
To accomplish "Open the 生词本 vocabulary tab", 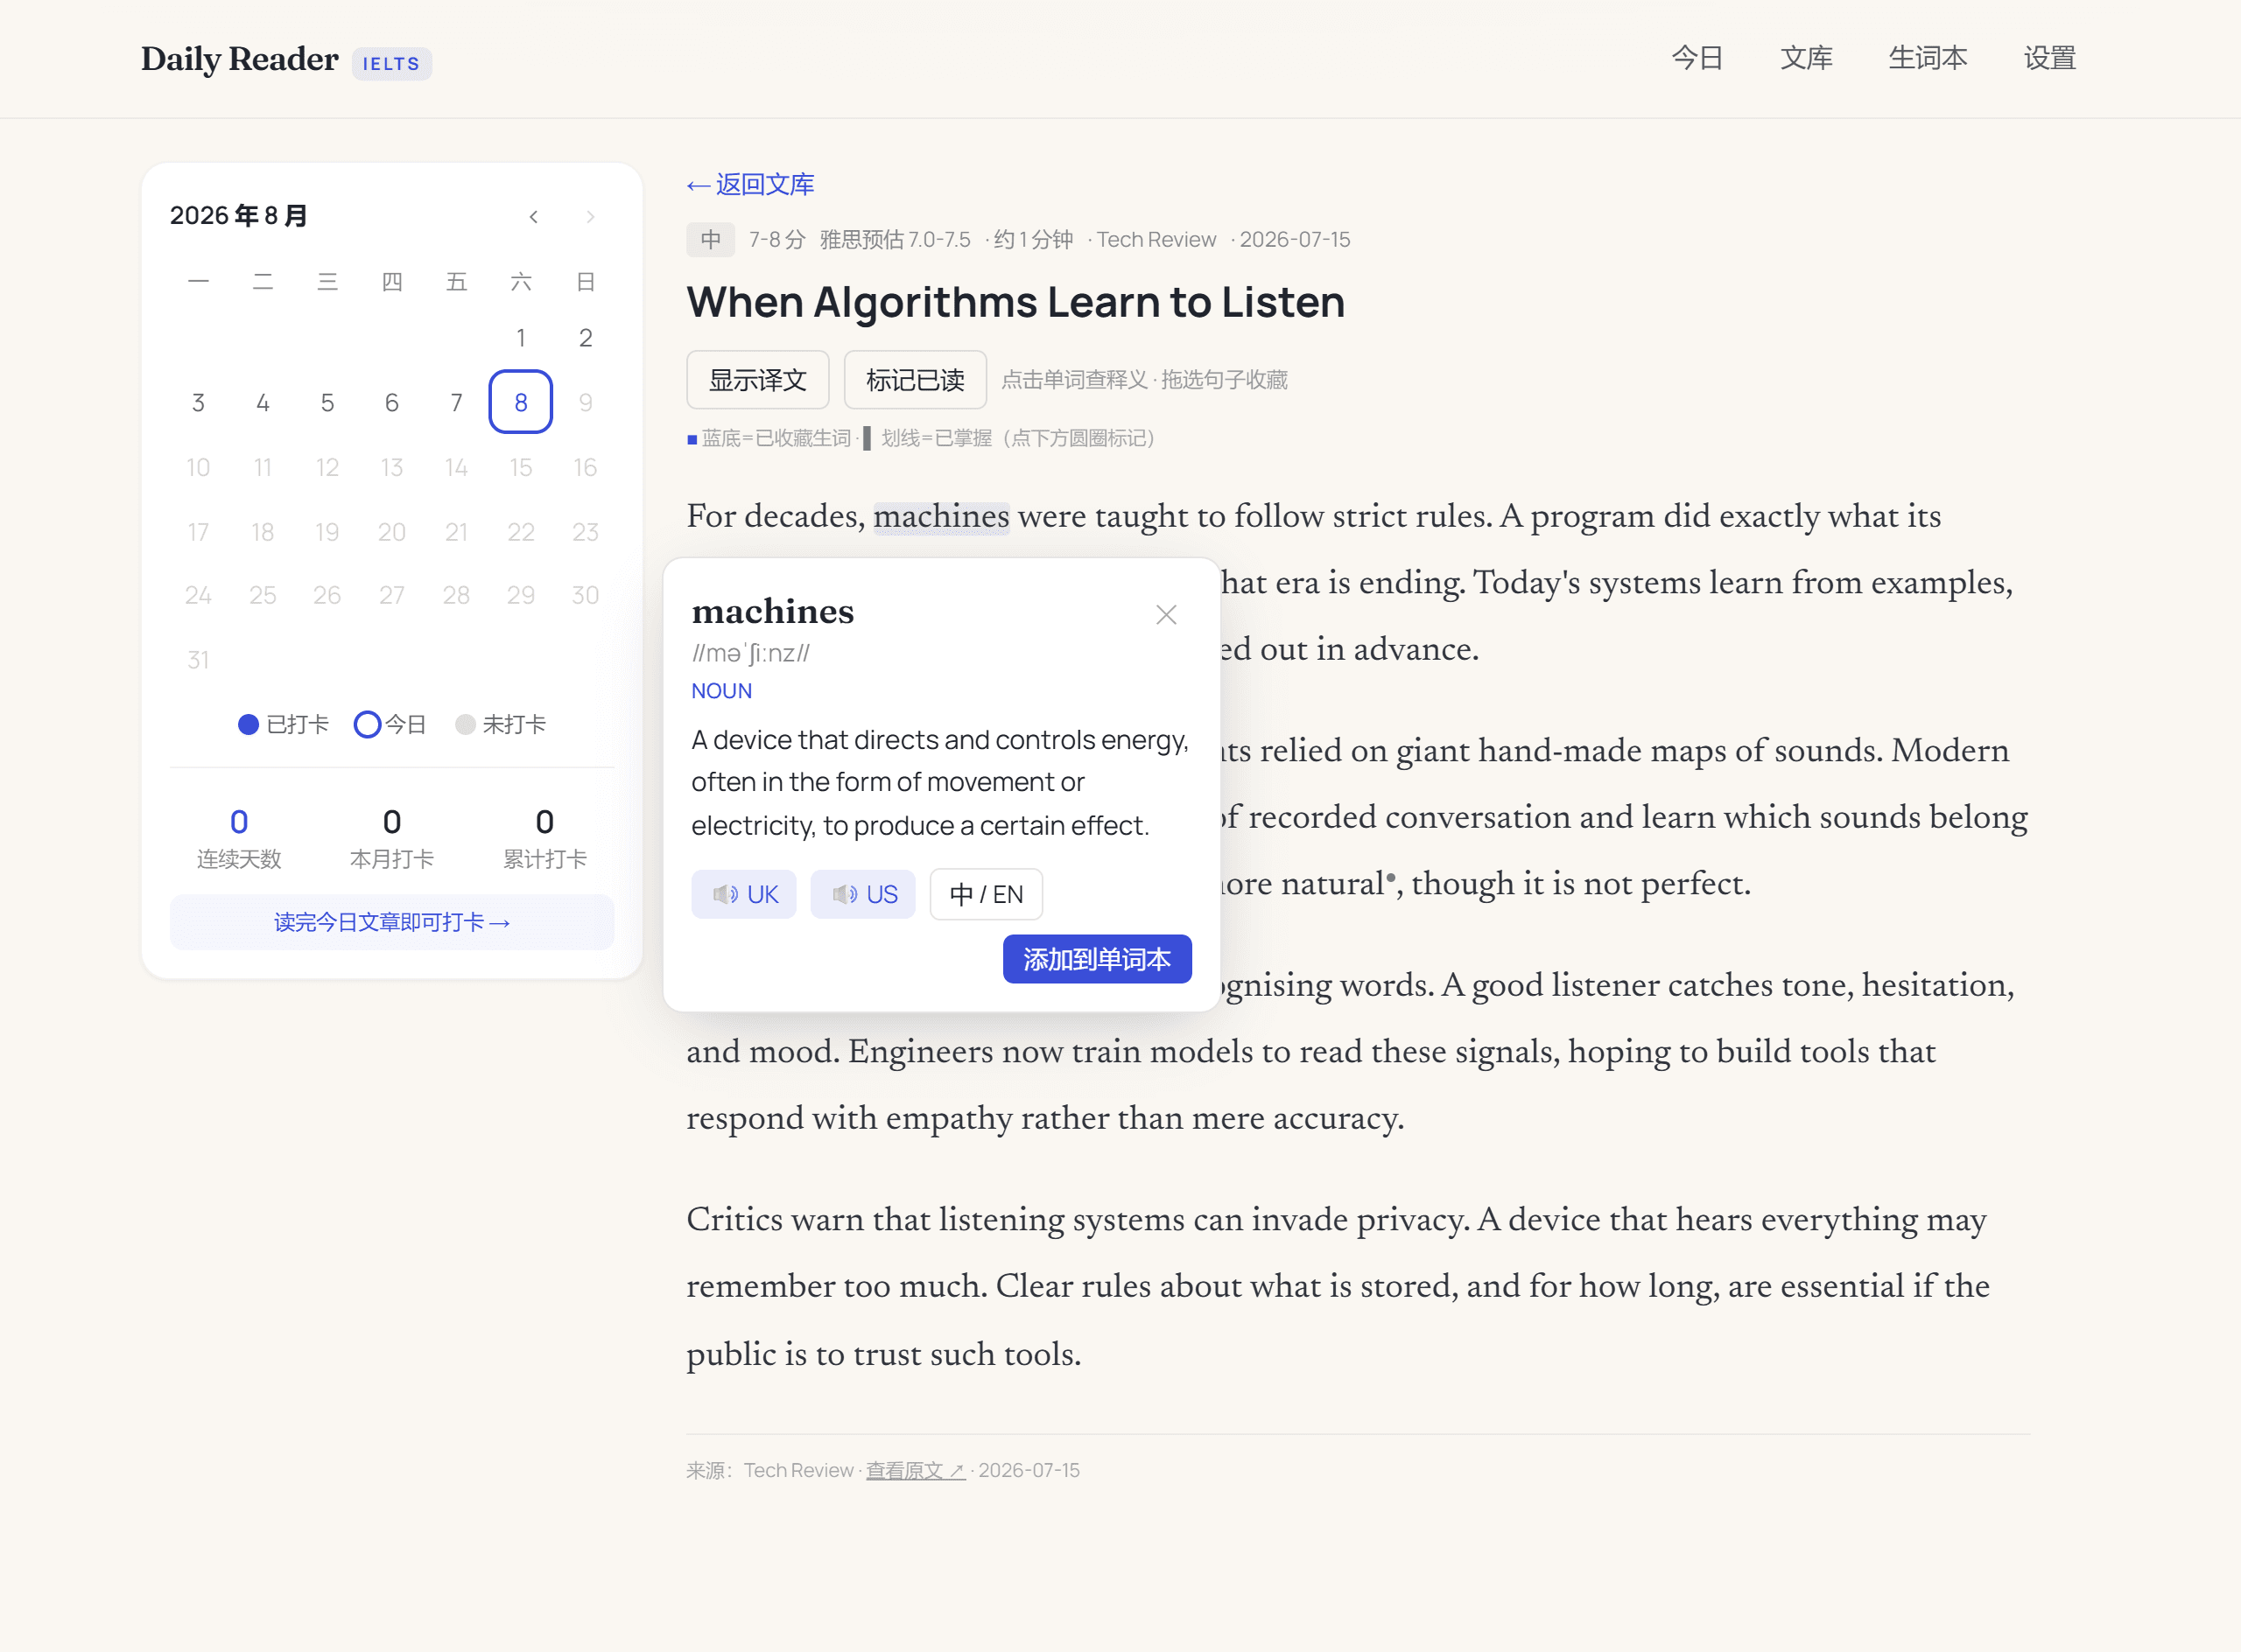I will click(1927, 58).
